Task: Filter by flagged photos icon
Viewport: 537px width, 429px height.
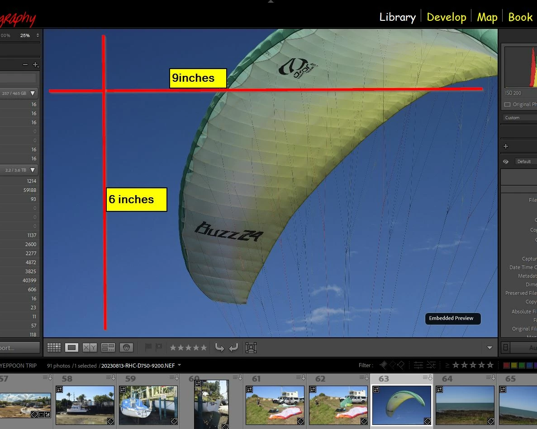Action: 383,365
